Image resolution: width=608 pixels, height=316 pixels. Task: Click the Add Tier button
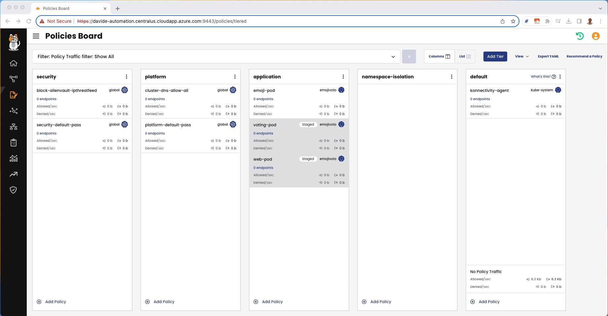click(495, 57)
